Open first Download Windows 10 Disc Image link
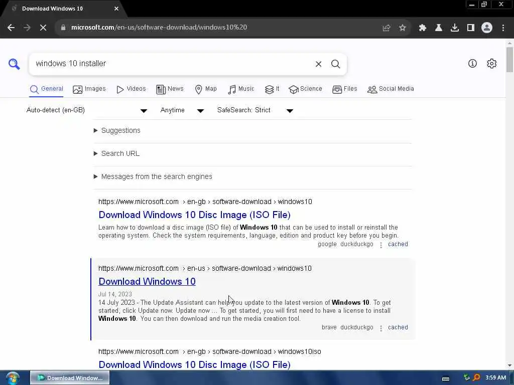 (x=194, y=215)
